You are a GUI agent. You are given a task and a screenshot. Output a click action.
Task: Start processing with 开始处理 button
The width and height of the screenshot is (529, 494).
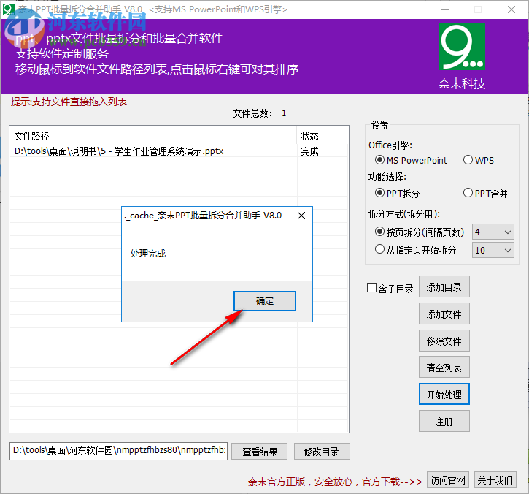coord(444,394)
